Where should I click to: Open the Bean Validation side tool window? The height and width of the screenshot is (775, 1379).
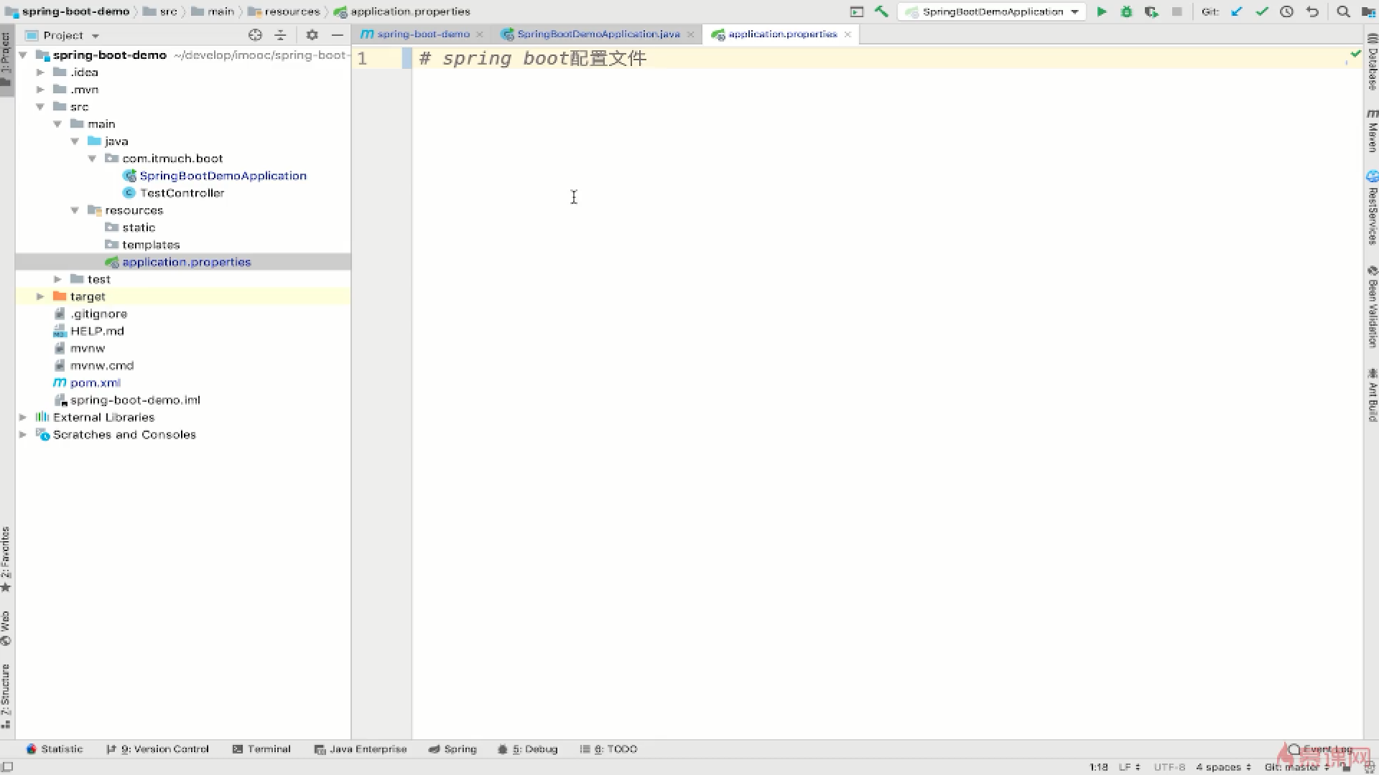click(1371, 306)
